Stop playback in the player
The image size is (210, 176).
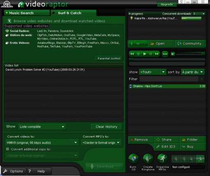(138, 54)
